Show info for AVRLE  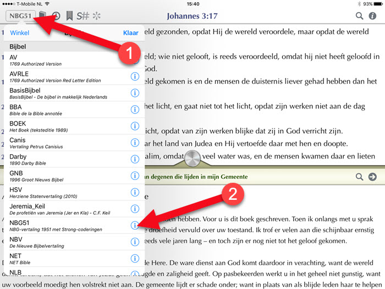[135, 77]
